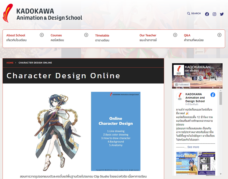Click the breadcrumb arrow separator icon
The image size is (228, 179).
[x=16, y=63]
